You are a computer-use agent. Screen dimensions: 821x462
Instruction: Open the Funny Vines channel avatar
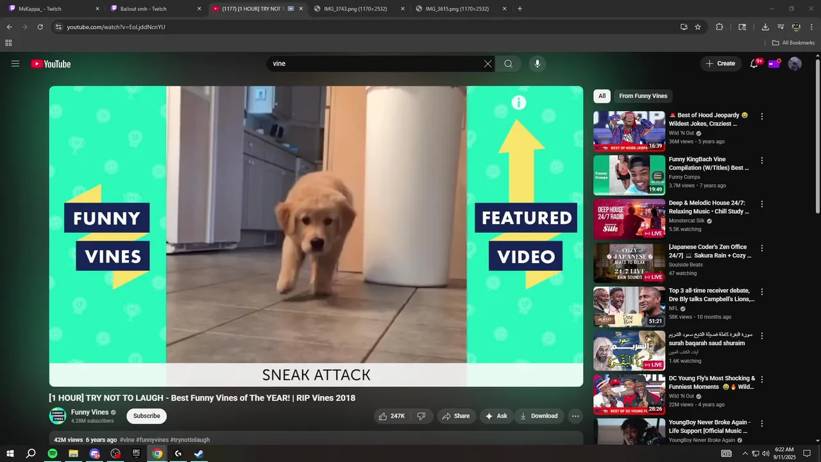(58, 416)
